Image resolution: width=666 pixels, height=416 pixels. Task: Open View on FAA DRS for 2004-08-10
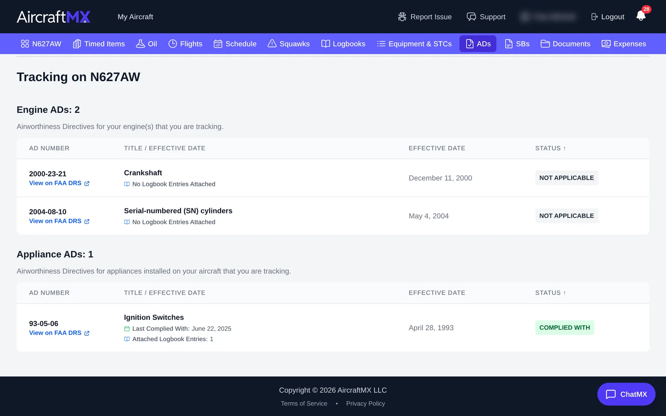(x=59, y=221)
